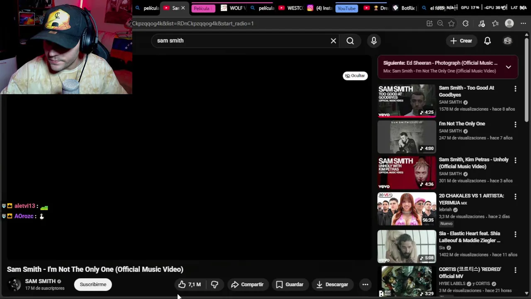
Task: Click the mix title Siguiente: Ed Sheeran Photograph
Action: click(440, 63)
